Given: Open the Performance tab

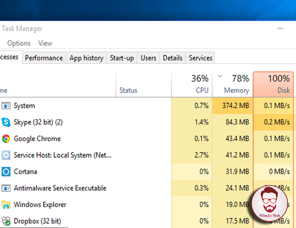Looking at the screenshot, I should pyautogui.click(x=44, y=58).
